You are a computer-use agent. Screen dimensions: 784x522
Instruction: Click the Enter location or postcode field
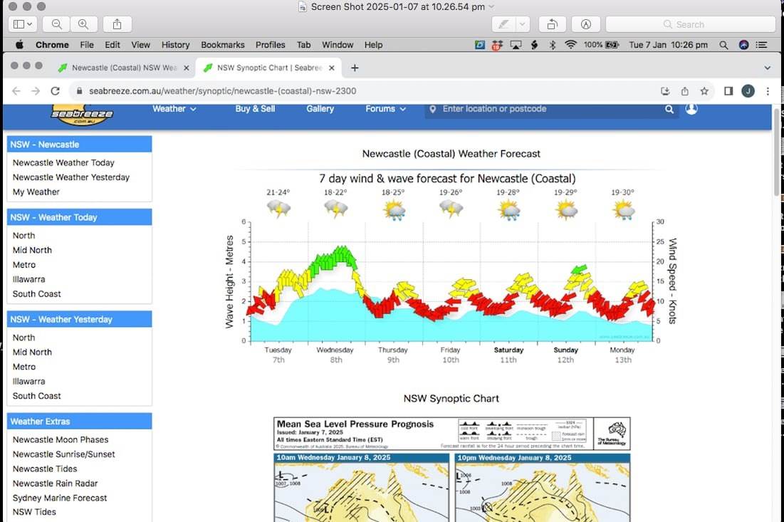tap(548, 109)
